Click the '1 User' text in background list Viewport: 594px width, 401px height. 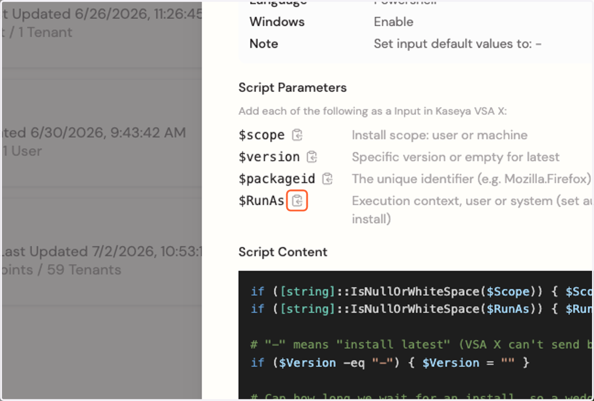pyautogui.click(x=22, y=151)
